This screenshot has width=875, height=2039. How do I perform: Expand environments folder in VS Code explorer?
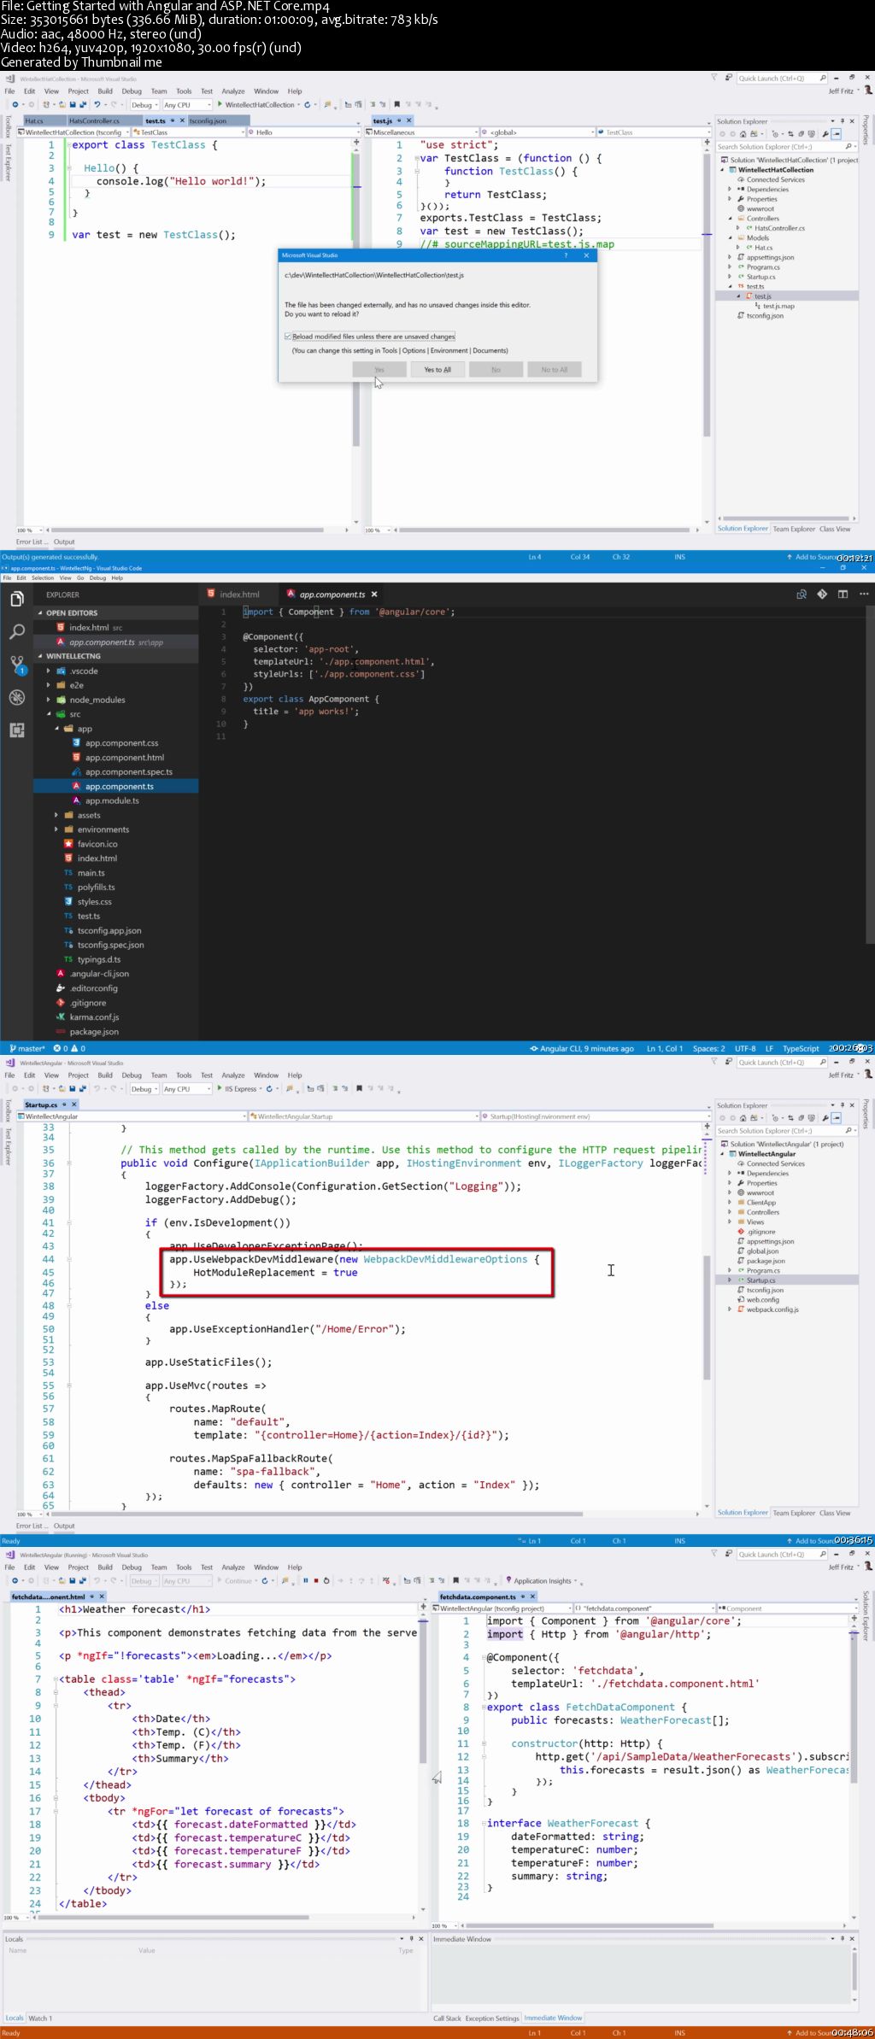tap(56, 829)
